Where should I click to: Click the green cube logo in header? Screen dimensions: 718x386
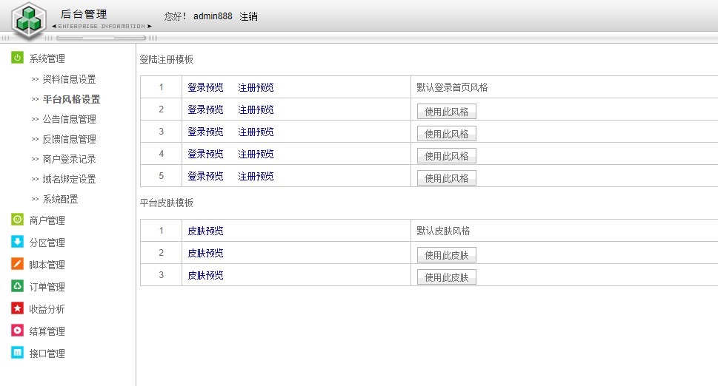(x=29, y=21)
